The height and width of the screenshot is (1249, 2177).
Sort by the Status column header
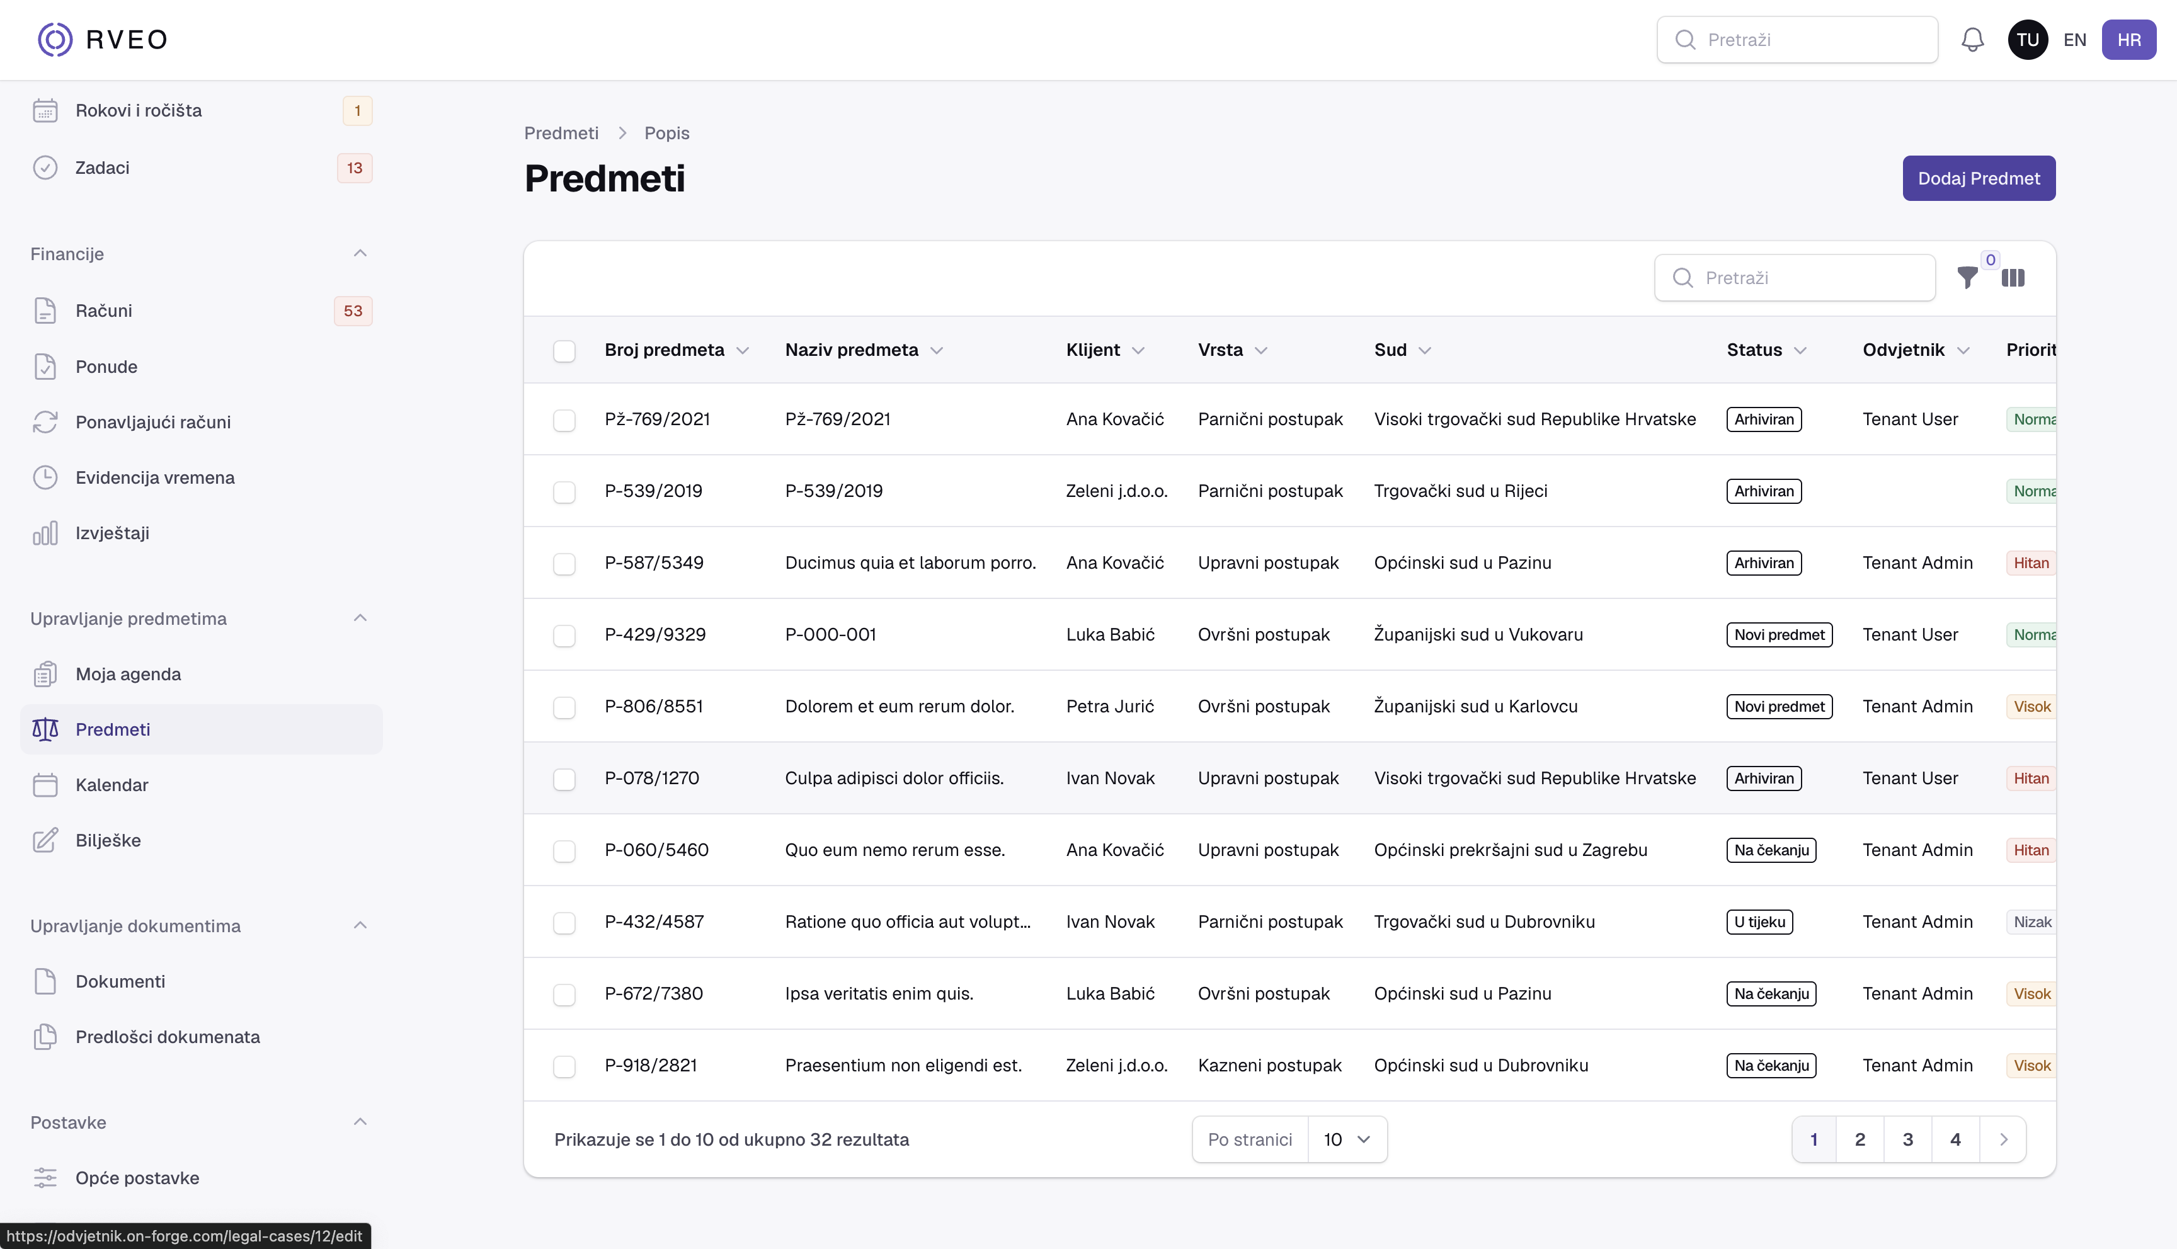1767,350
